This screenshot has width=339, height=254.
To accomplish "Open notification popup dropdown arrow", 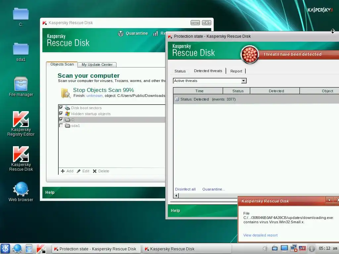I will tap(329, 200).
